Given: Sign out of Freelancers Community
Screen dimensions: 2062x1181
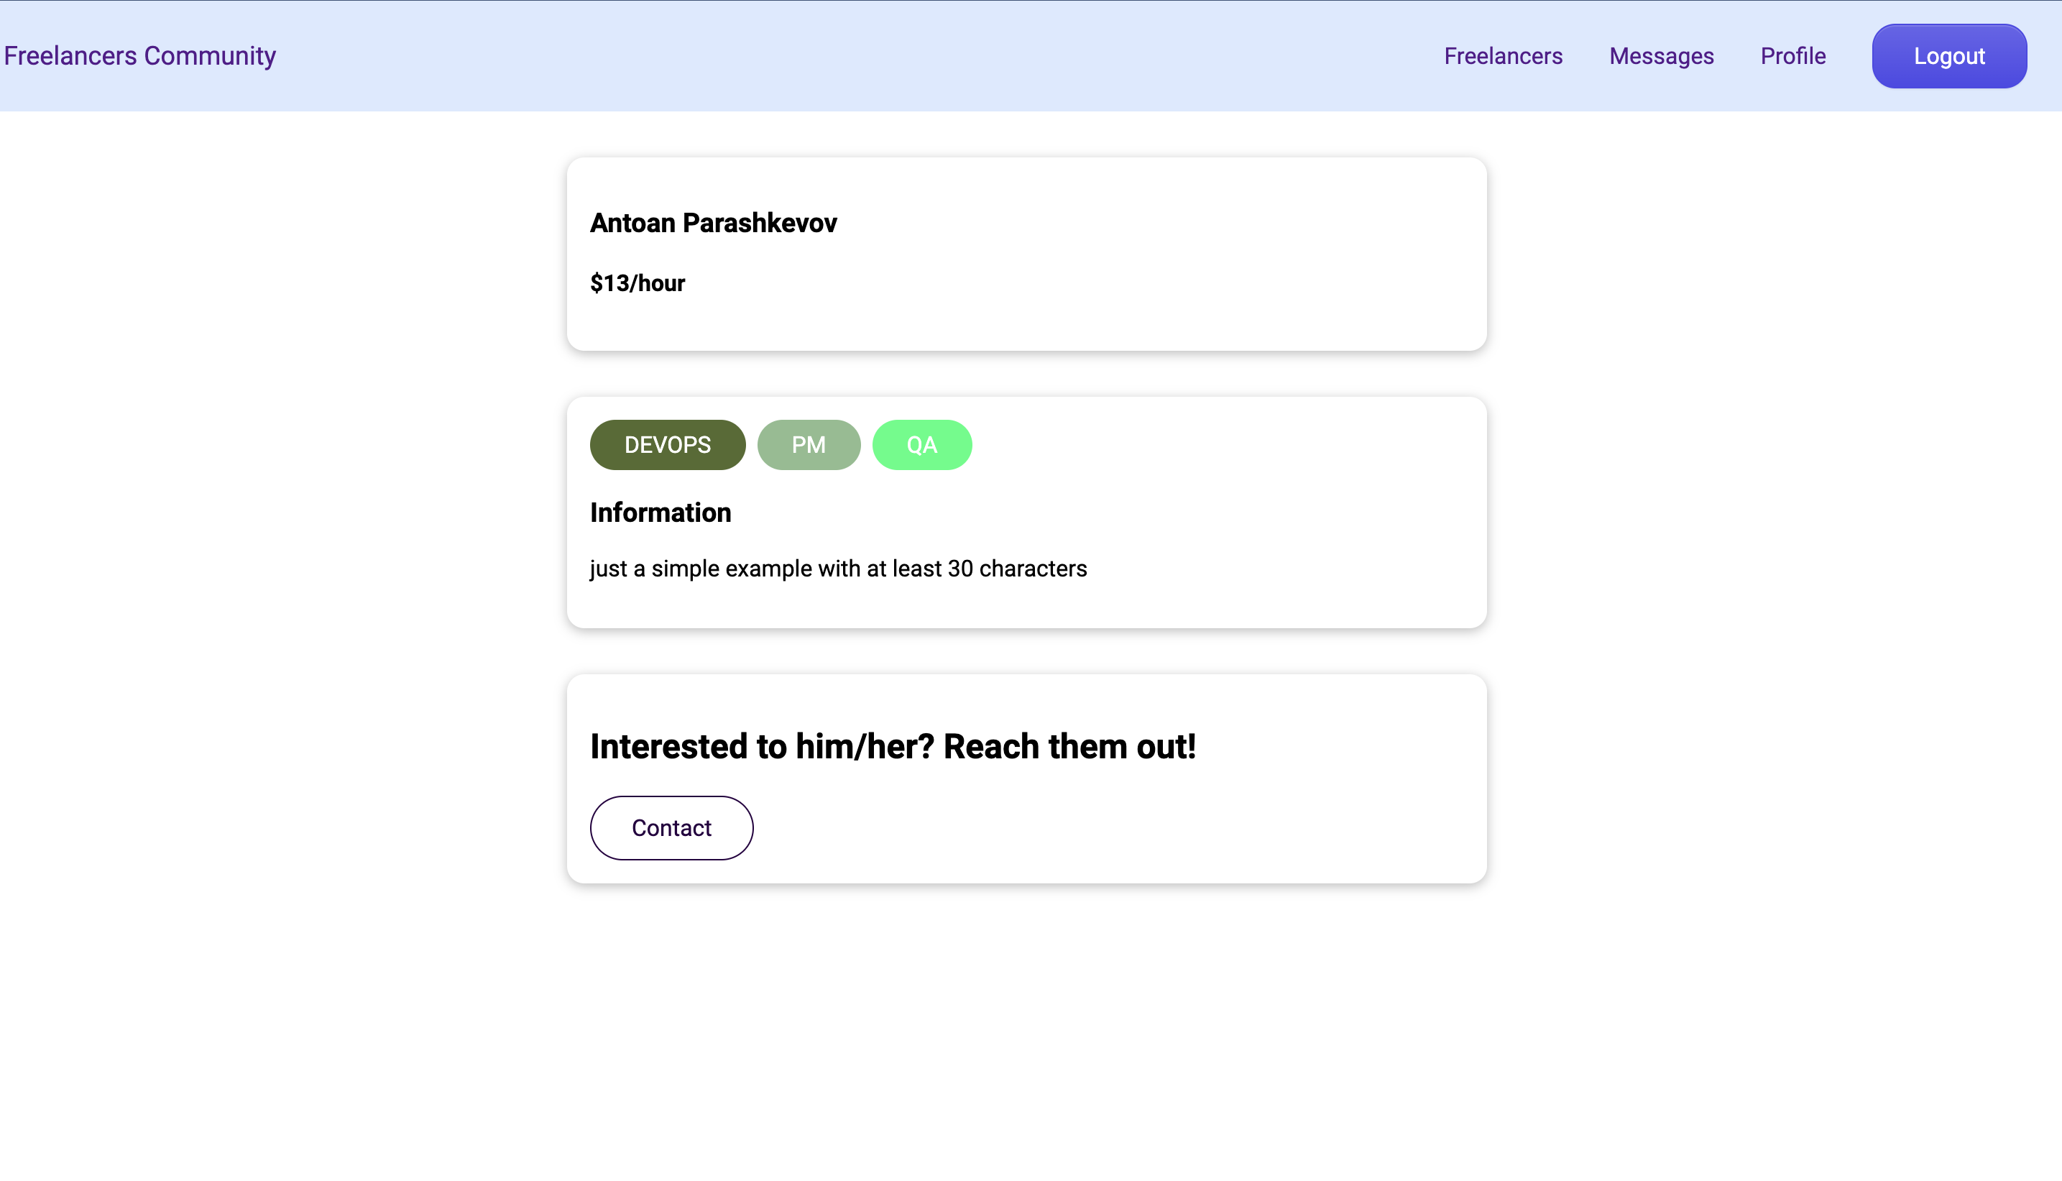Looking at the screenshot, I should click(1949, 55).
